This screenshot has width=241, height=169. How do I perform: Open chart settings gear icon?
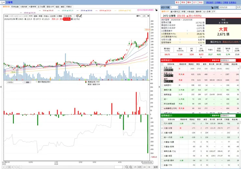(x=77, y=16)
